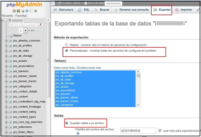Click table list scrollbar thumb
The width and height of the screenshot is (201, 137).
[138, 75]
